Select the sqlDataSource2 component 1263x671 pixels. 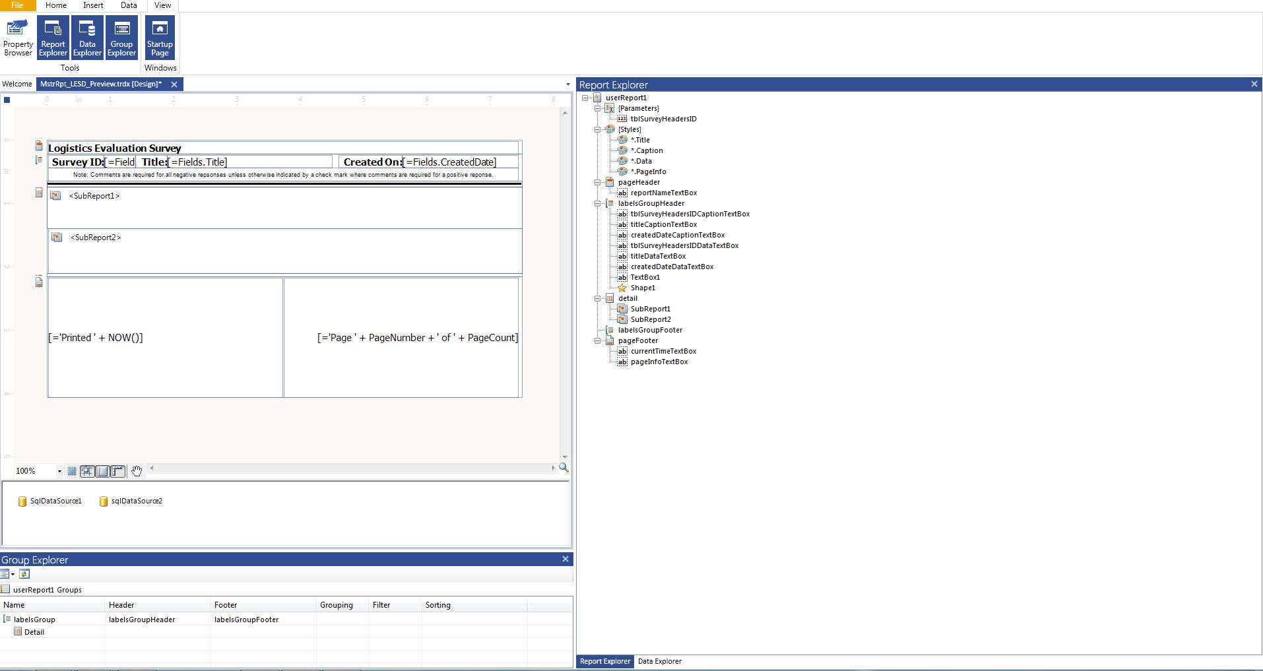coord(131,501)
